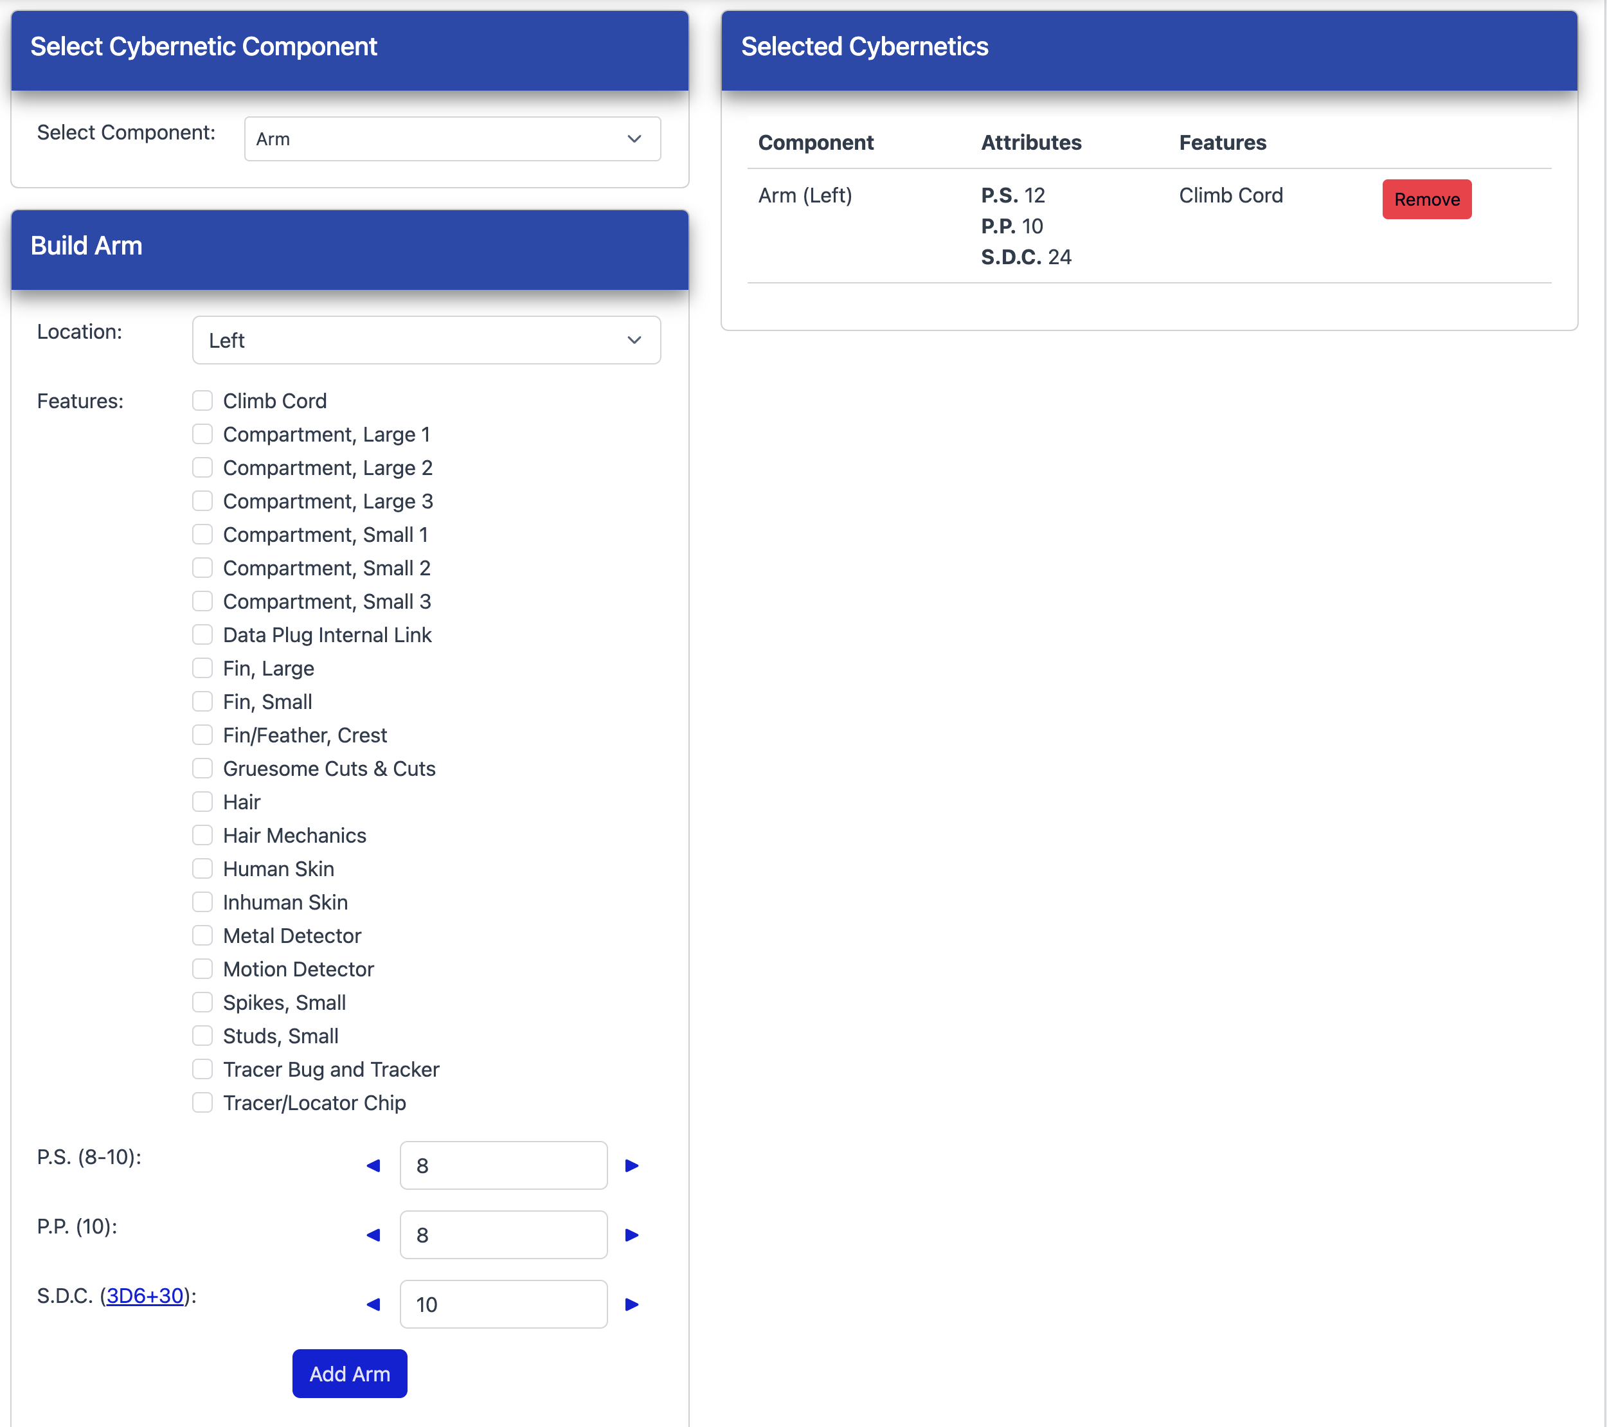The image size is (1607, 1427).
Task: Click the Add Arm button
Action: click(350, 1374)
